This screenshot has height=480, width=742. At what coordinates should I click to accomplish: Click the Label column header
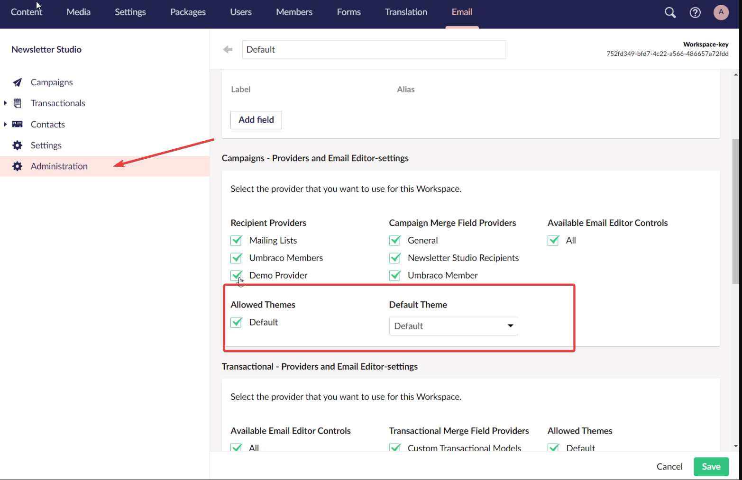coord(241,90)
